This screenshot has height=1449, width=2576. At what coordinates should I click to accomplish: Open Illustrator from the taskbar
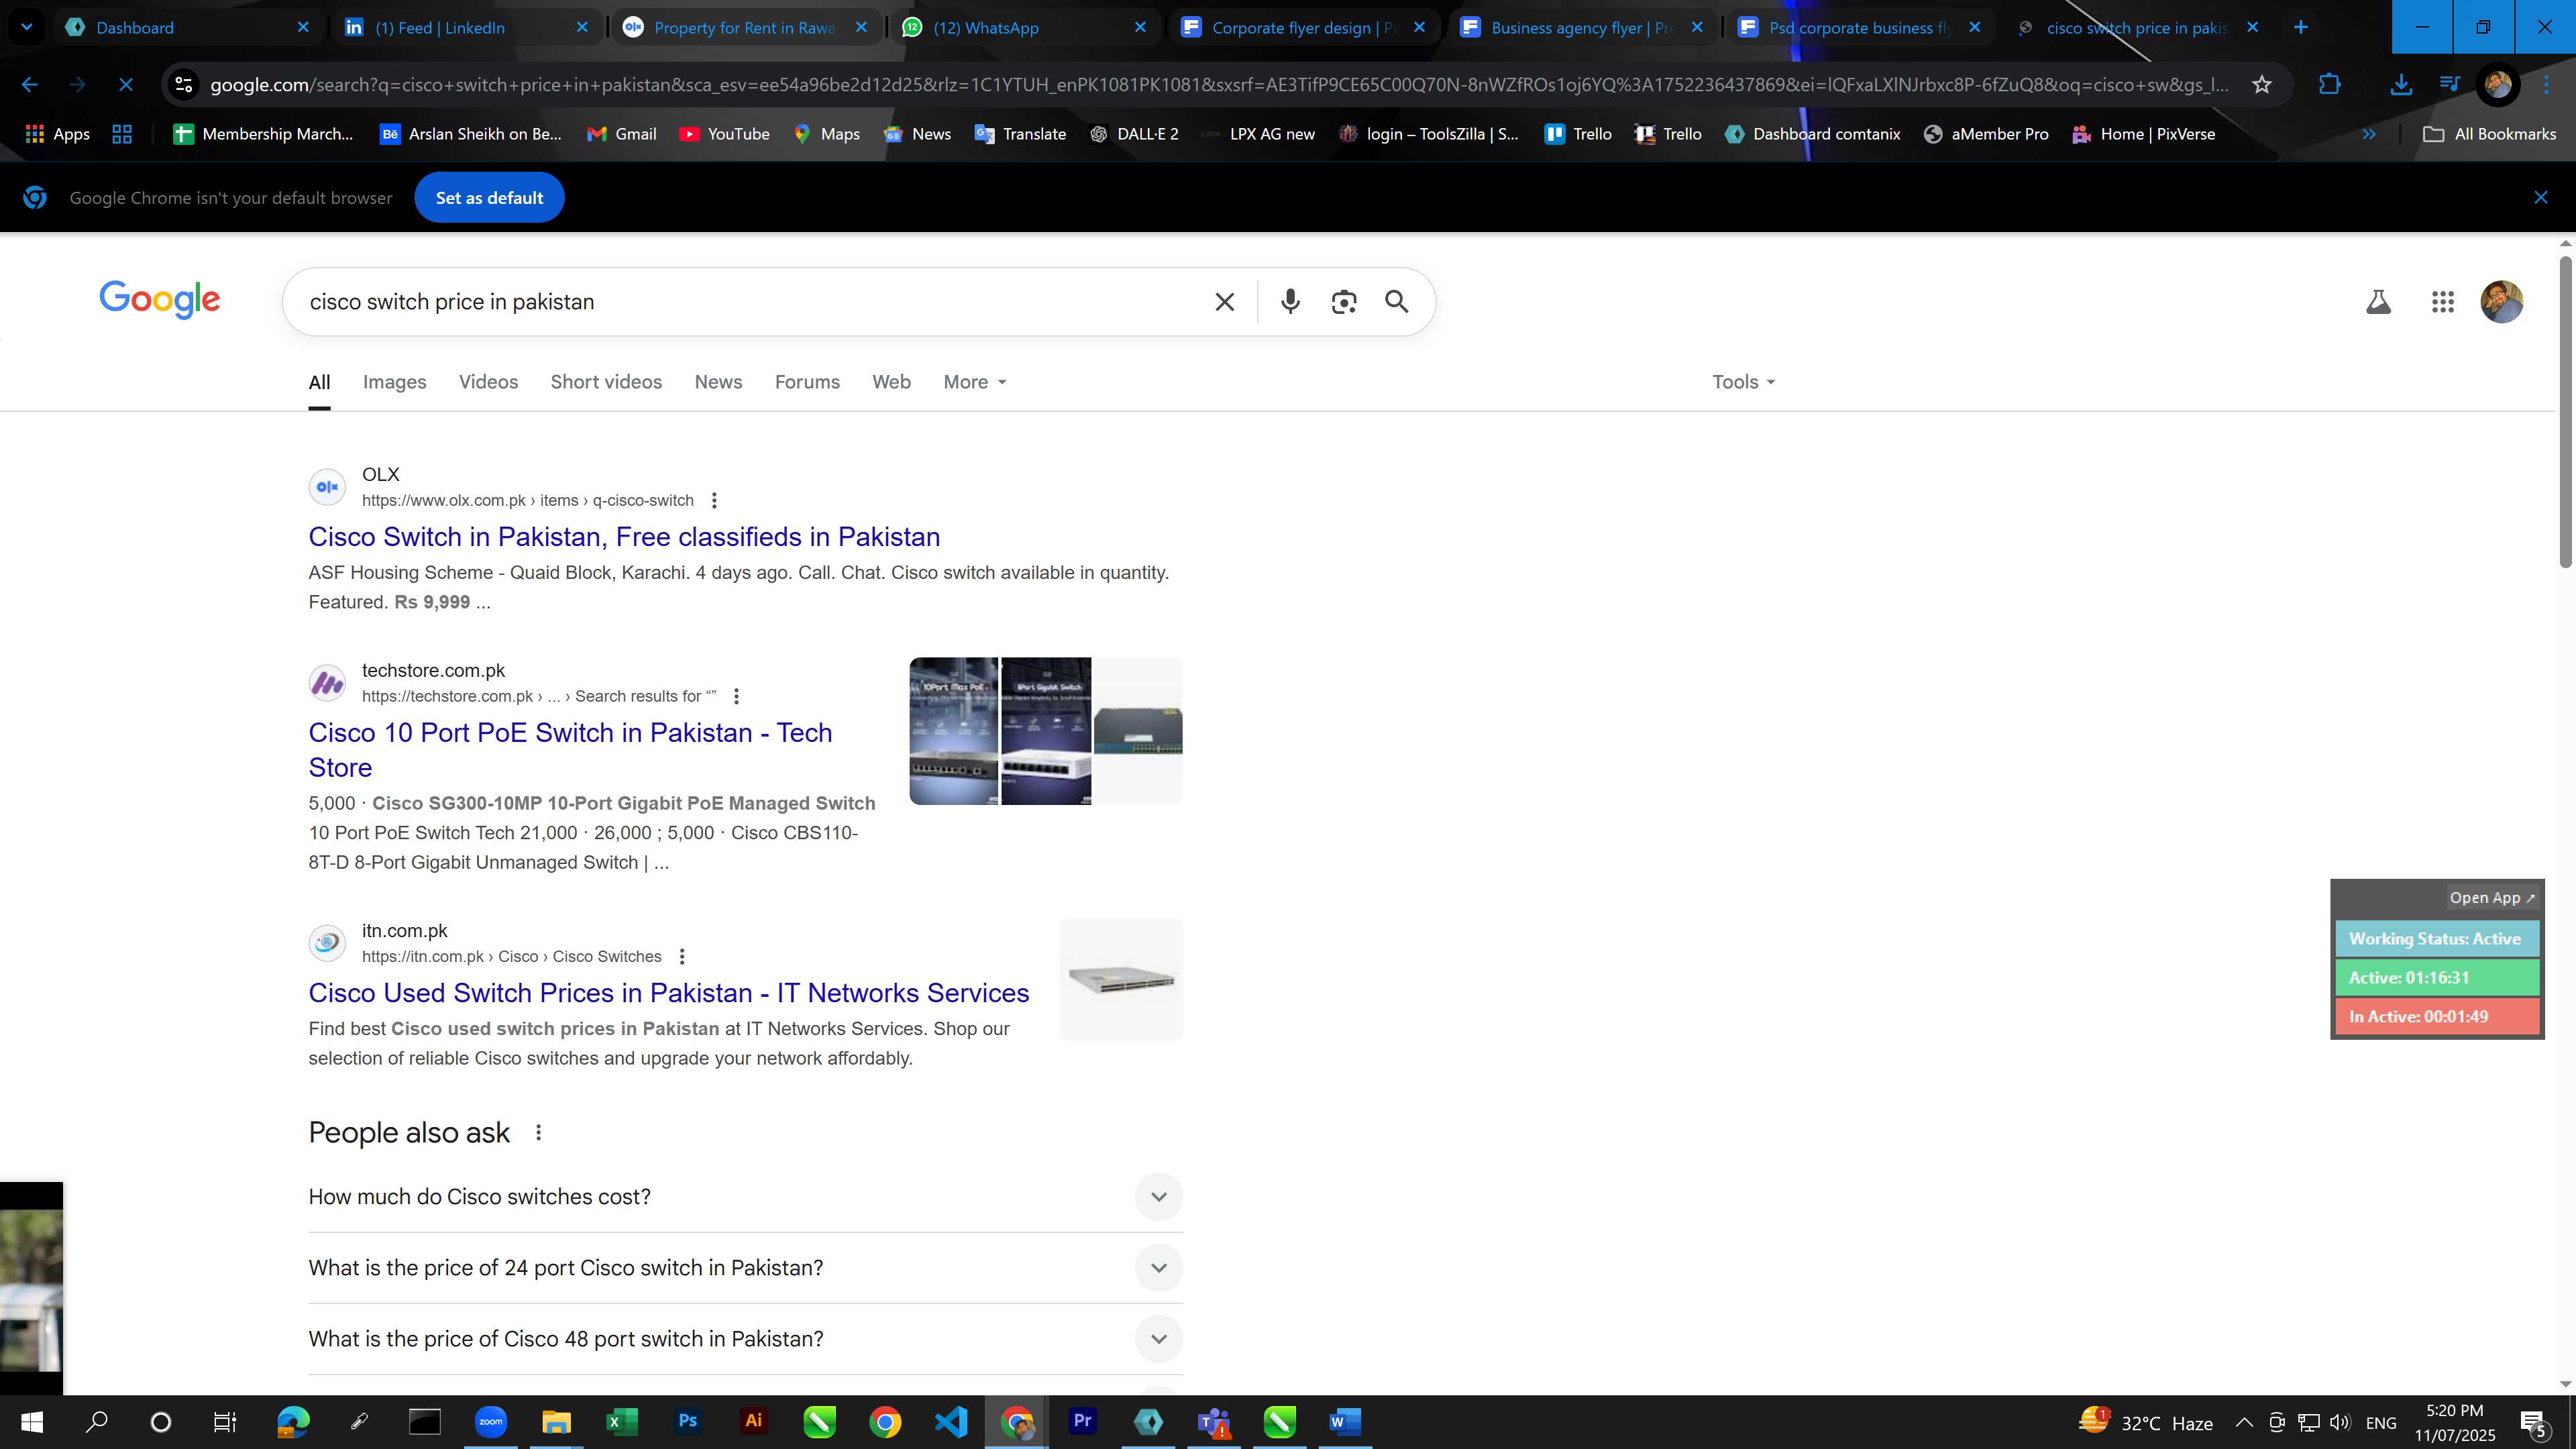753,1421
